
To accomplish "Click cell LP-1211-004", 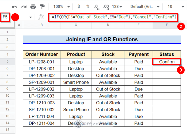I will 42,116.
